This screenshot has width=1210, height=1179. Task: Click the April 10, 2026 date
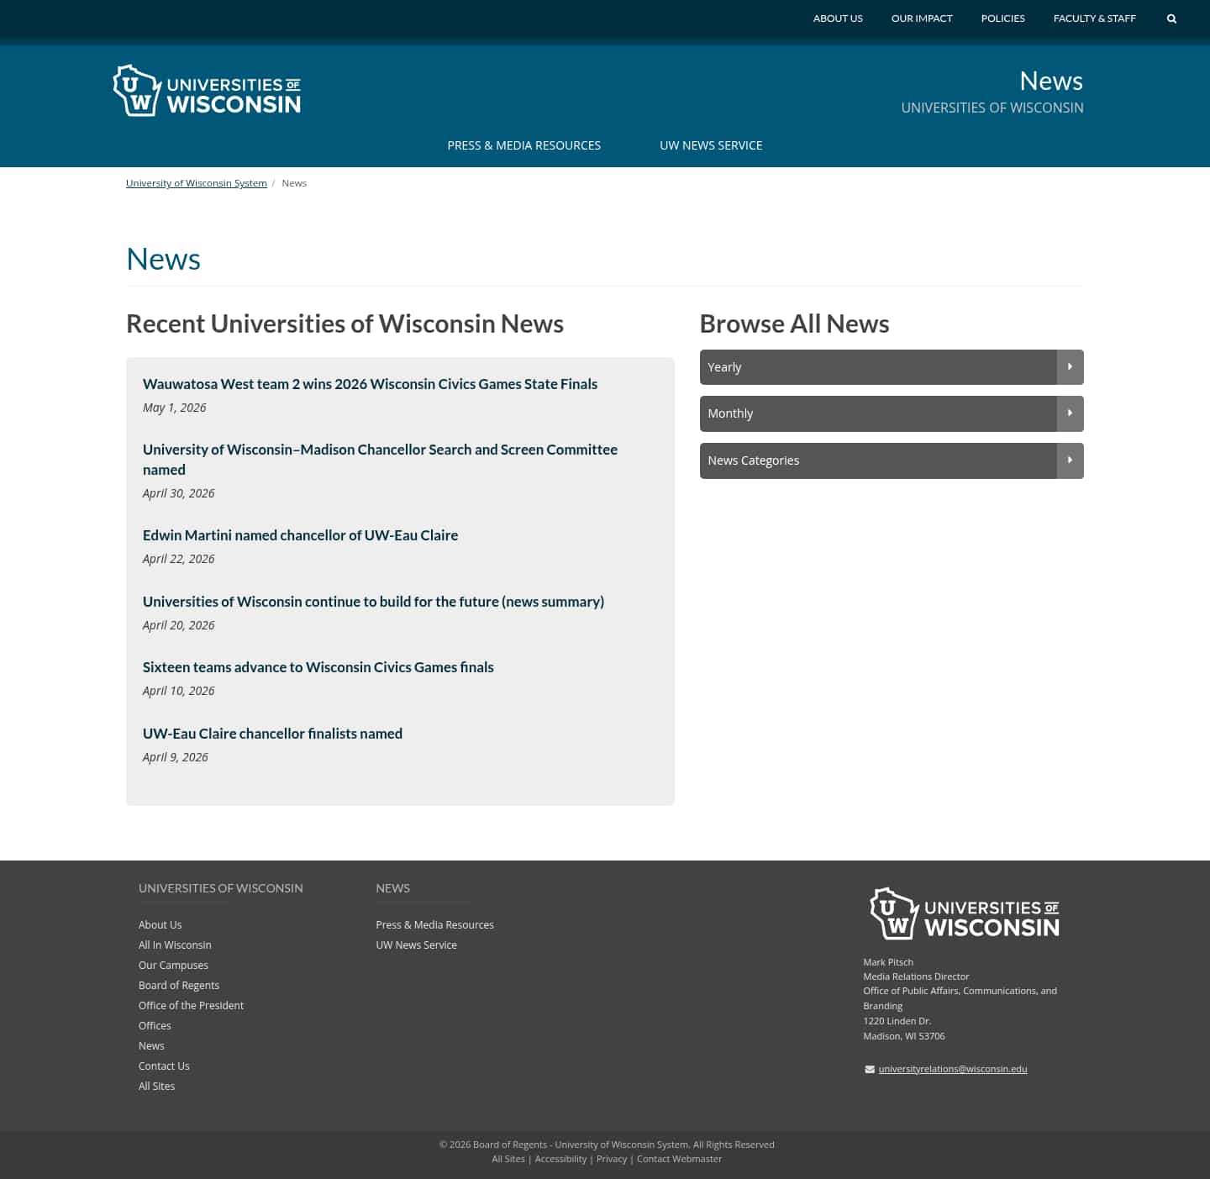click(178, 691)
